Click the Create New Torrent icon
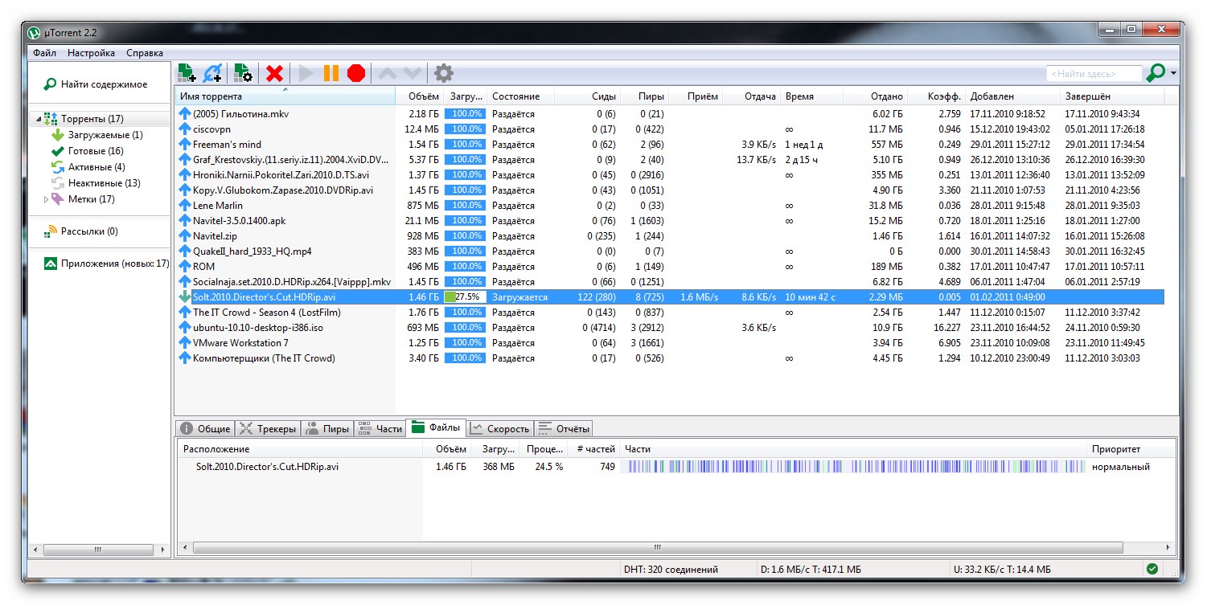Screen dimensions: 1207x605 click(x=243, y=73)
